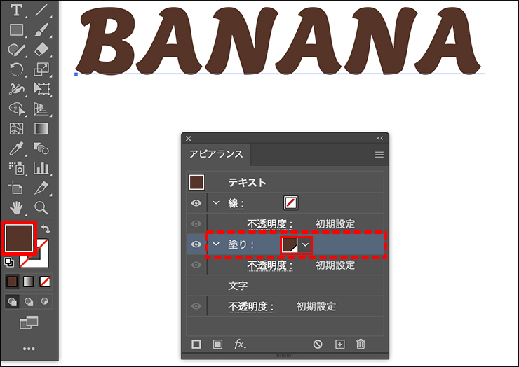This screenshot has height=367, width=519.
Task: Select the Rotate tool
Action: [x=16, y=69]
